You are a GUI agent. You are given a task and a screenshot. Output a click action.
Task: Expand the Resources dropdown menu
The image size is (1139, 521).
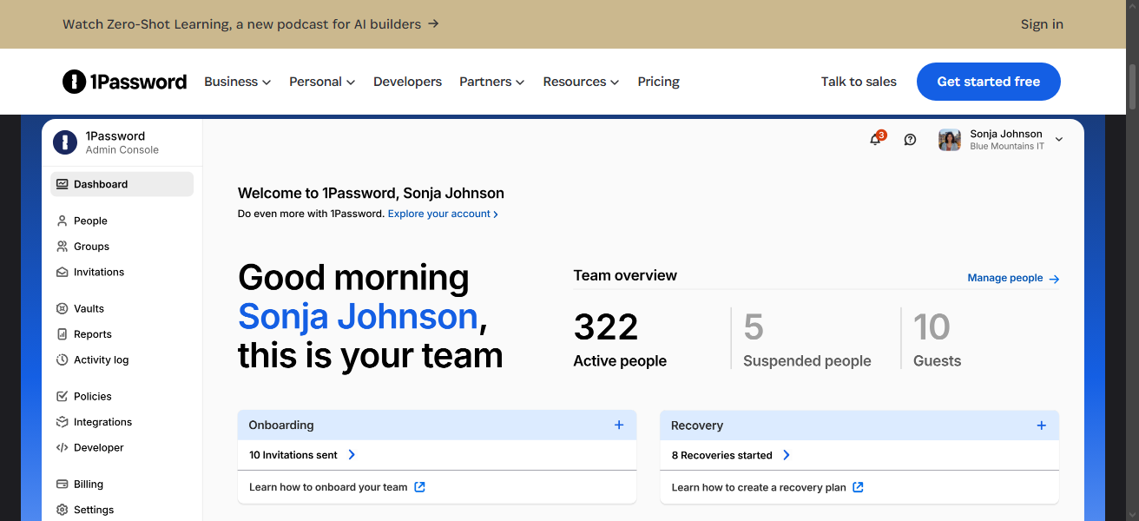581,82
